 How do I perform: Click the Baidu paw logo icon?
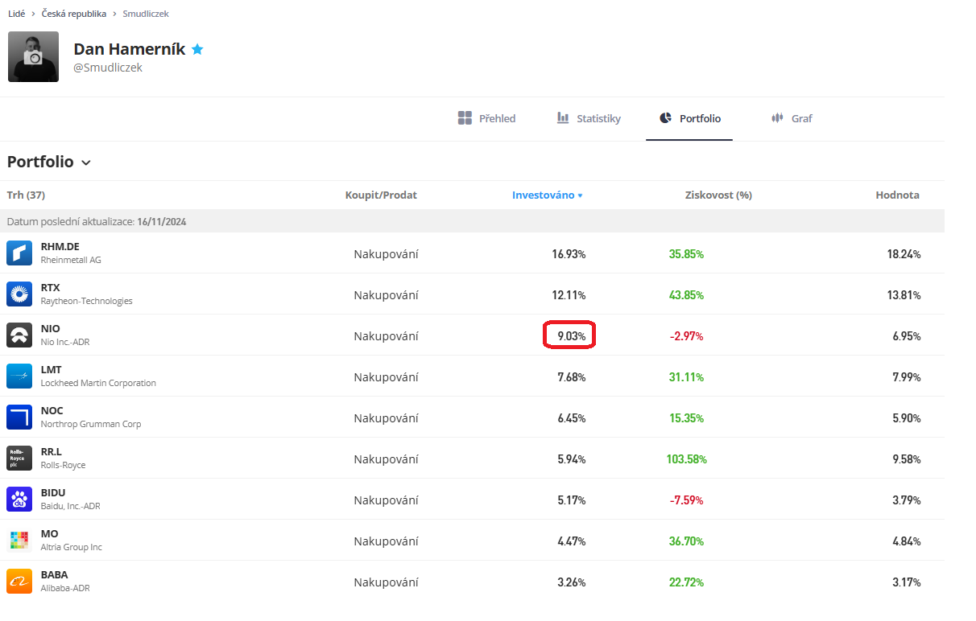click(x=19, y=499)
